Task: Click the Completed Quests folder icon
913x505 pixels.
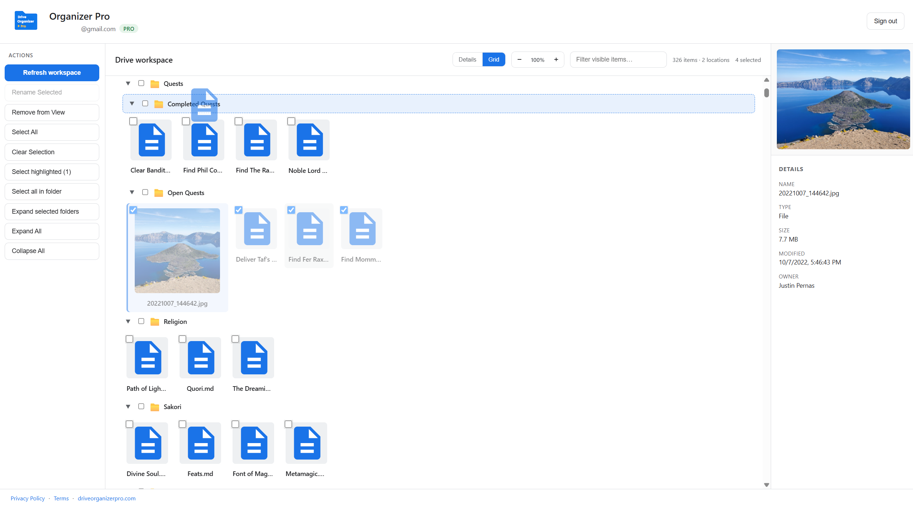Action: (x=159, y=104)
